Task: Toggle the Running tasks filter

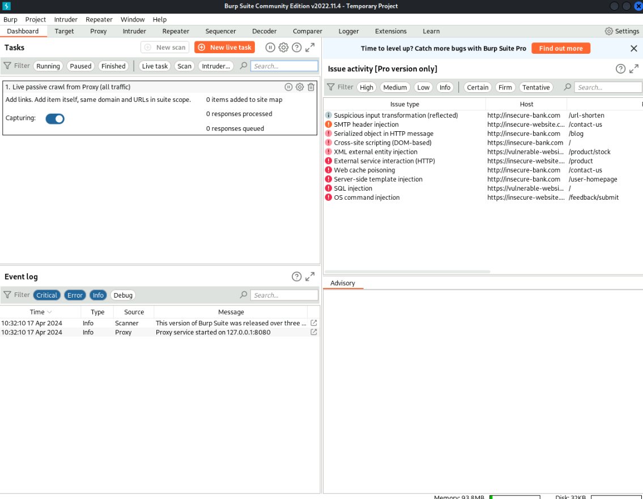Action: click(48, 66)
